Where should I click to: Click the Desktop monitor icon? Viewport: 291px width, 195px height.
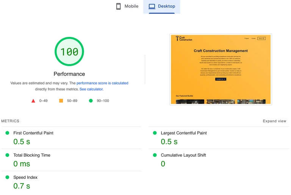[152, 6]
